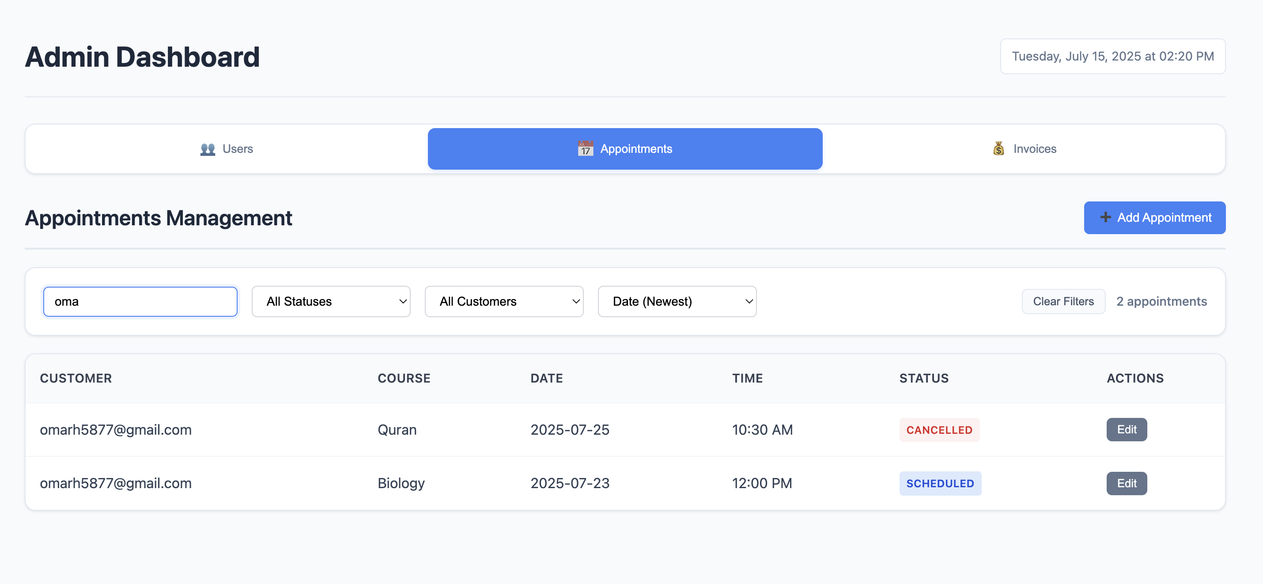The image size is (1263, 584).
Task: Click the date 2025-07-25
Action: click(x=570, y=430)
